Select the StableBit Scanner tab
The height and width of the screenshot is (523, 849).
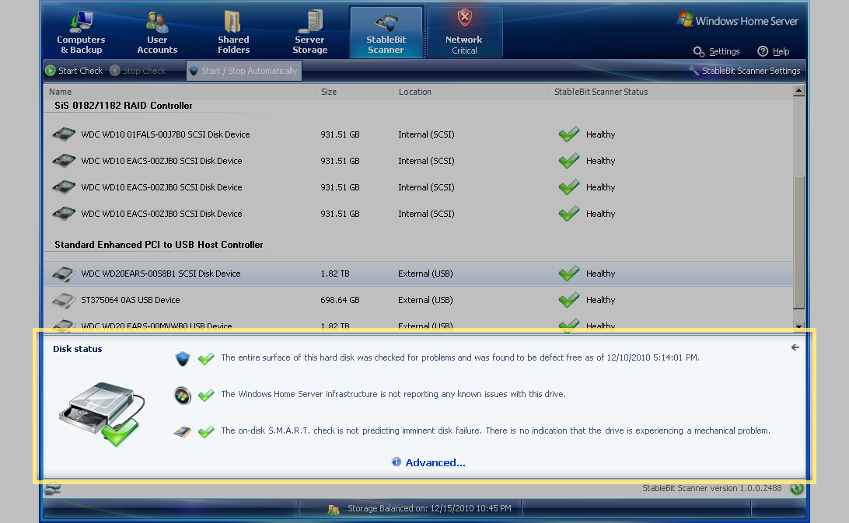click(x=386, y=33)
